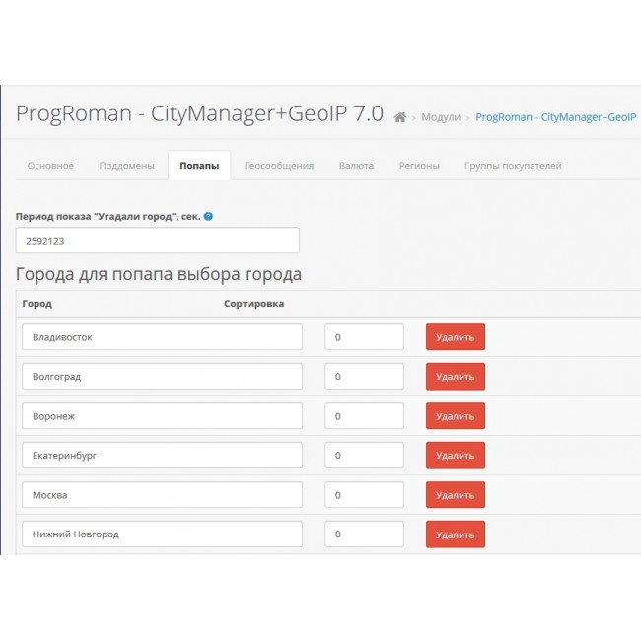The image size is (641, 641).
Task: Delete the Владивосток city row
Action: coord(455,337)
